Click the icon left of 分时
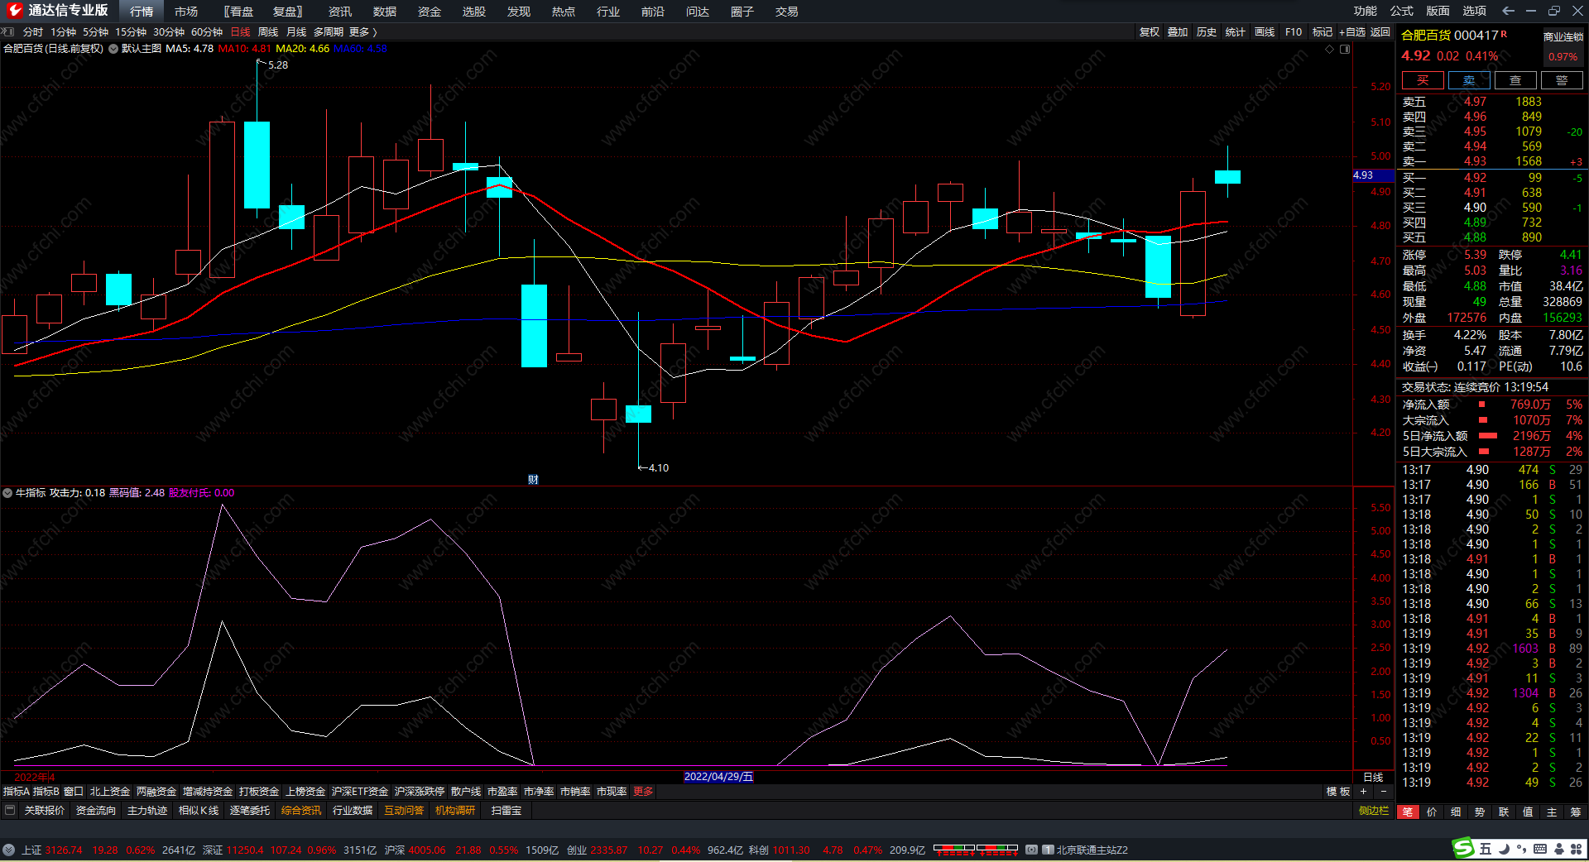Viewport: 1589px width, 862px height. click(8, 32)
